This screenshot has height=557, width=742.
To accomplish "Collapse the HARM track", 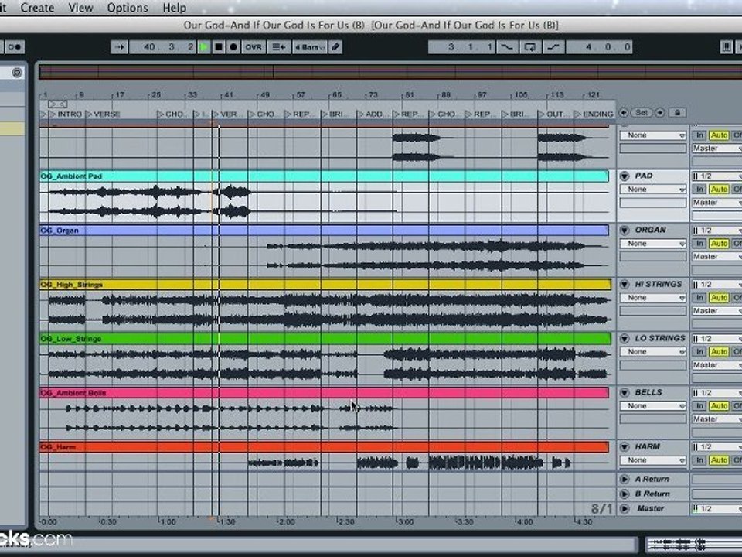I will (625, 447).
